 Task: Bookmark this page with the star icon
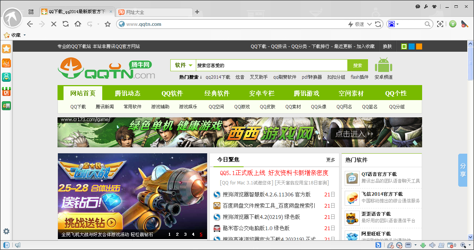click(x=108, y=24)
